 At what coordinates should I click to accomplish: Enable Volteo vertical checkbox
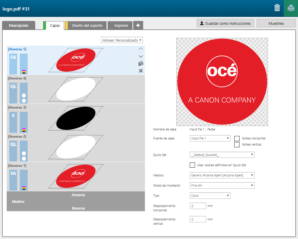click(237, 144)
